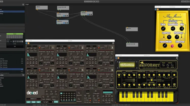The image size is (190, 106).
Task: Flip operator 1 ratio/fixed switch in Dexed
Action: pos(43,48)
